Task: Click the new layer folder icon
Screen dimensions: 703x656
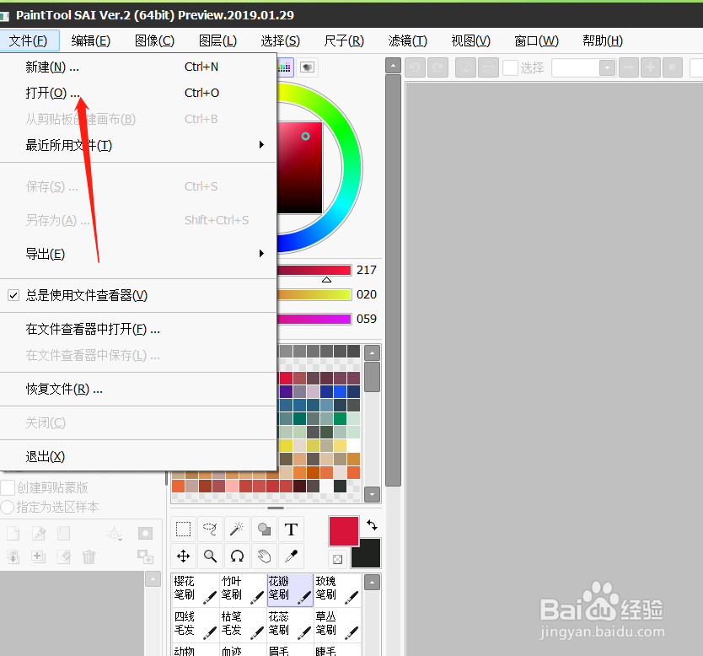Action: coord(64,533)
